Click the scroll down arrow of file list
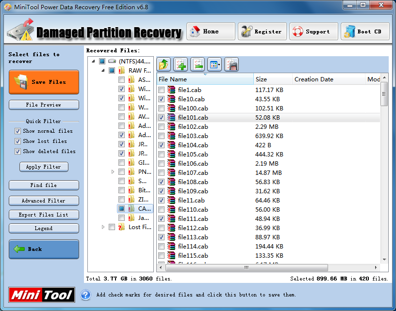The height and width of the screenshot is (311, 396). click(384, 259)
